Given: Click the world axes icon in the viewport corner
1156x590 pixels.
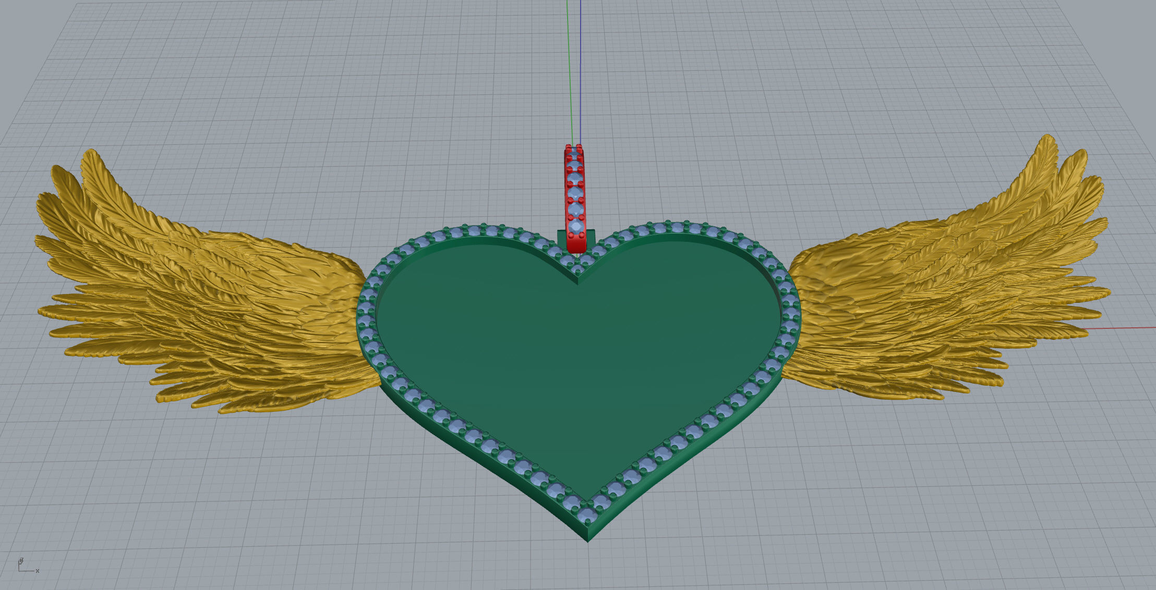Looking at the screenshot, I should [x=28, y=565].
